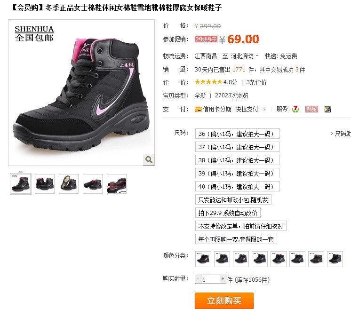View the shoe sole thumbnail image
Viewport: 351px width, 309px height.
point(69,184)
